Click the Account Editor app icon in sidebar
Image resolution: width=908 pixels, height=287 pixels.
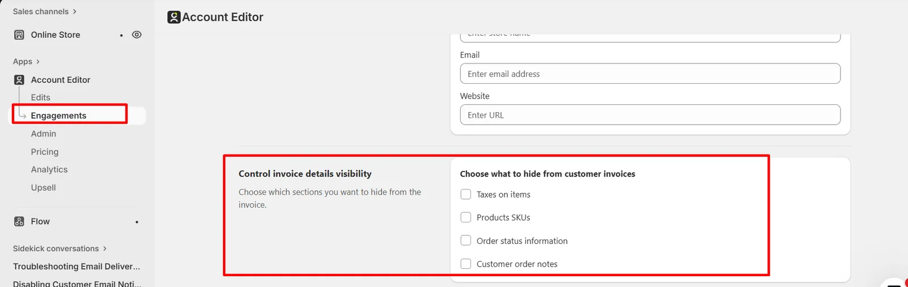pyautogui.click(x=19, y=80)
